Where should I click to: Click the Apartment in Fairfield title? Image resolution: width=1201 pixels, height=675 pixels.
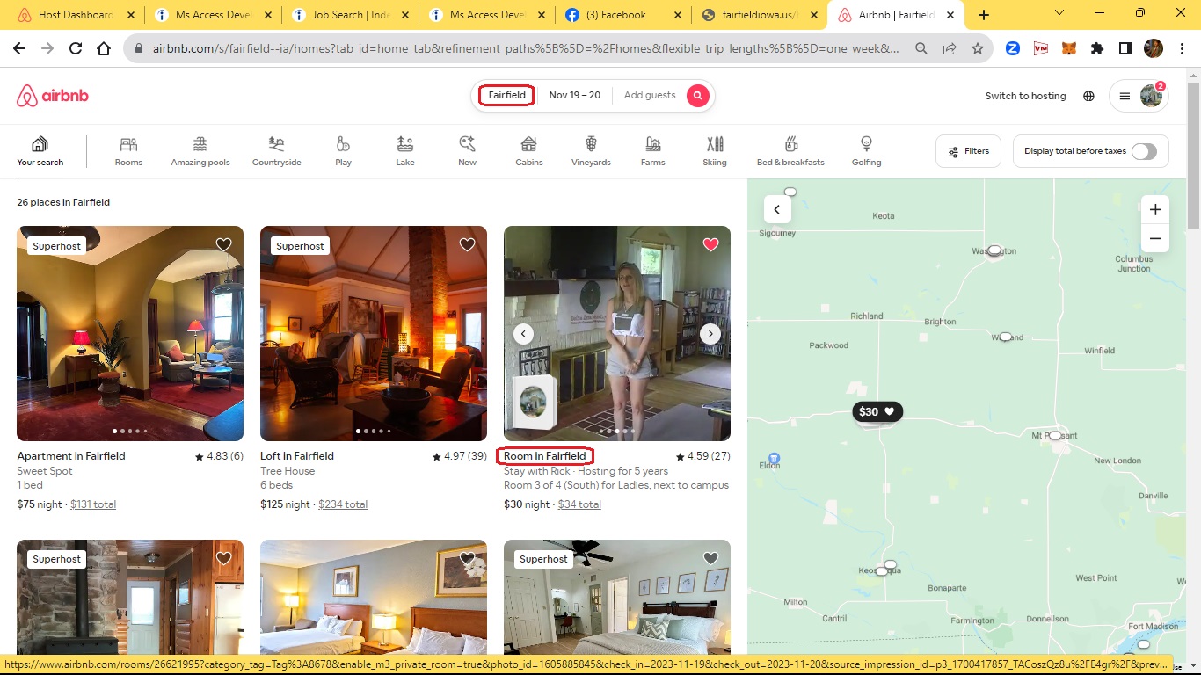point(71,456)
